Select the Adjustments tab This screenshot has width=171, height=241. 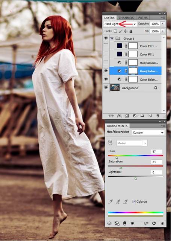point(117,126)
